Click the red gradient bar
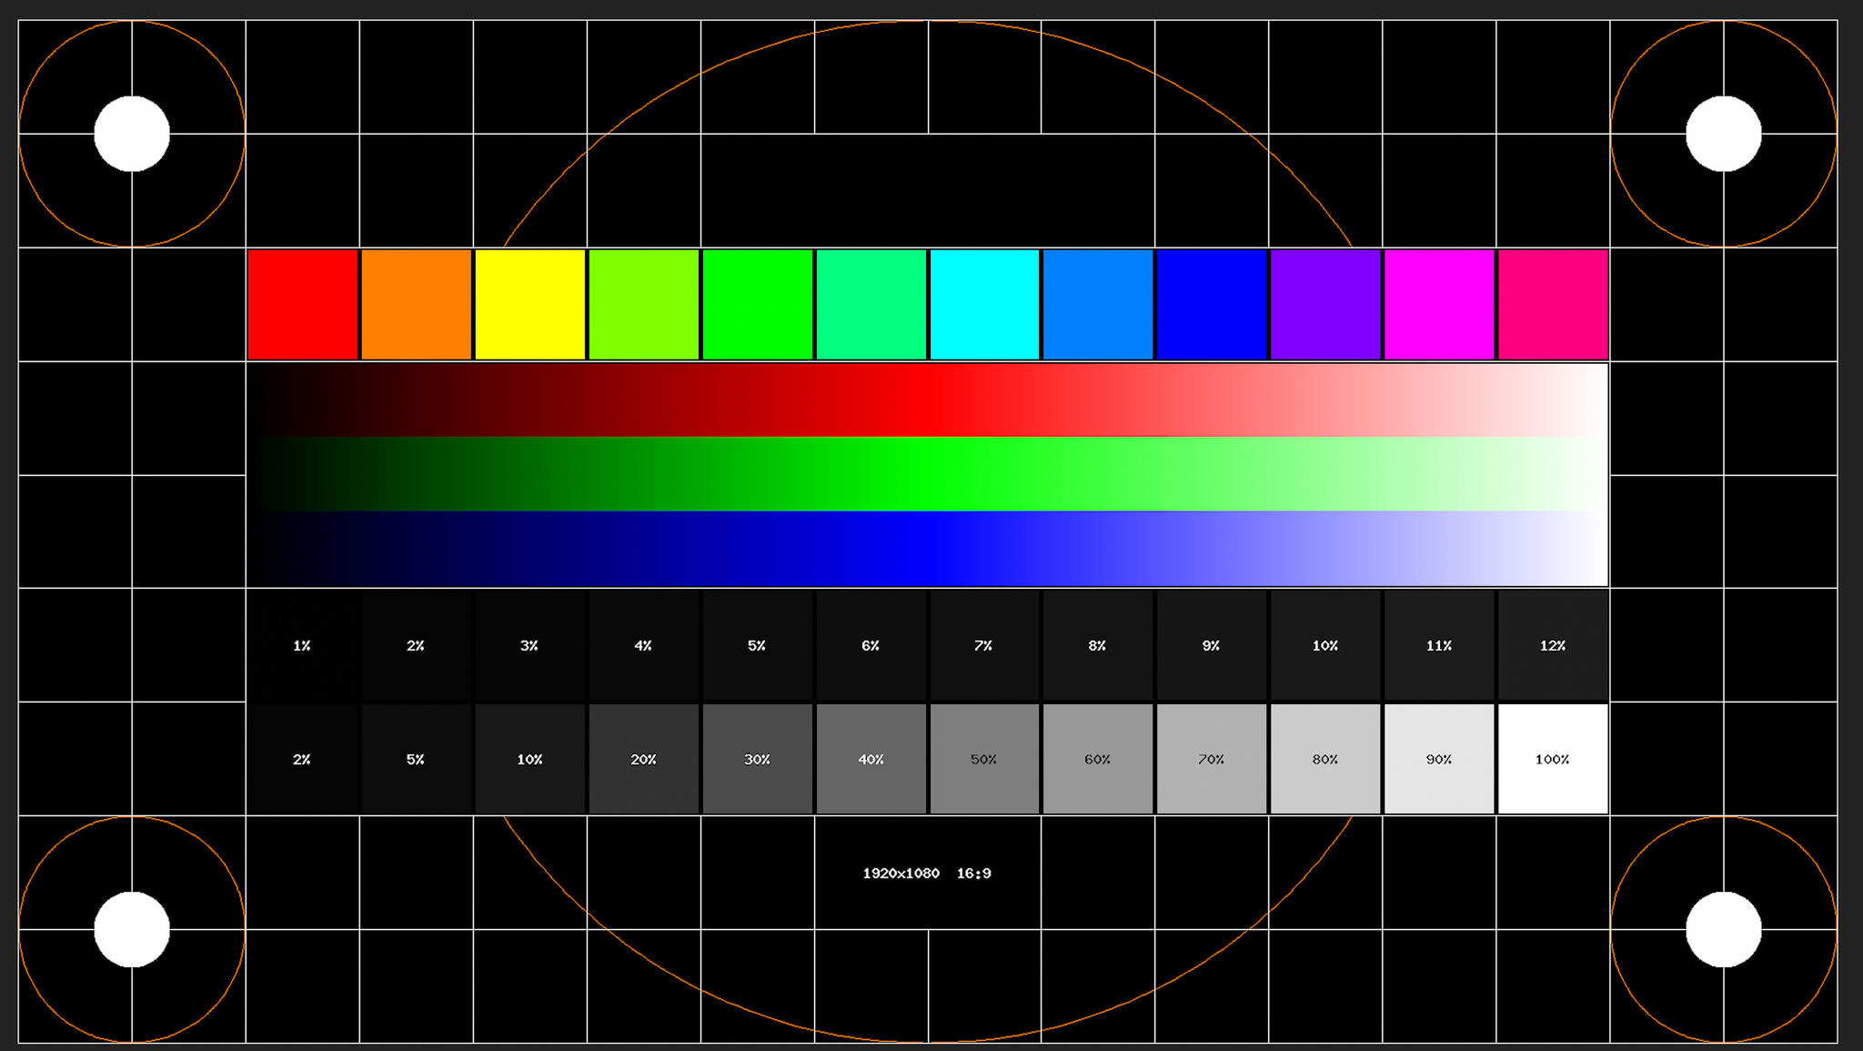1863x1051 pixels. [927, 400]
